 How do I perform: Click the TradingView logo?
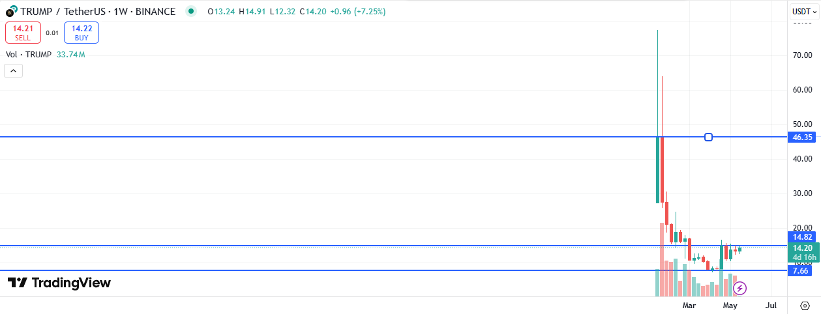coord(59,283)
